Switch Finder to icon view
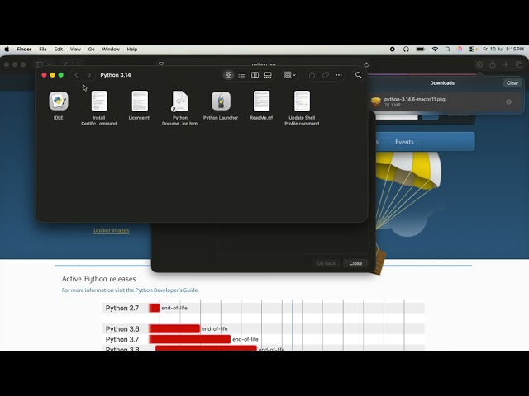 coord(228,75)
